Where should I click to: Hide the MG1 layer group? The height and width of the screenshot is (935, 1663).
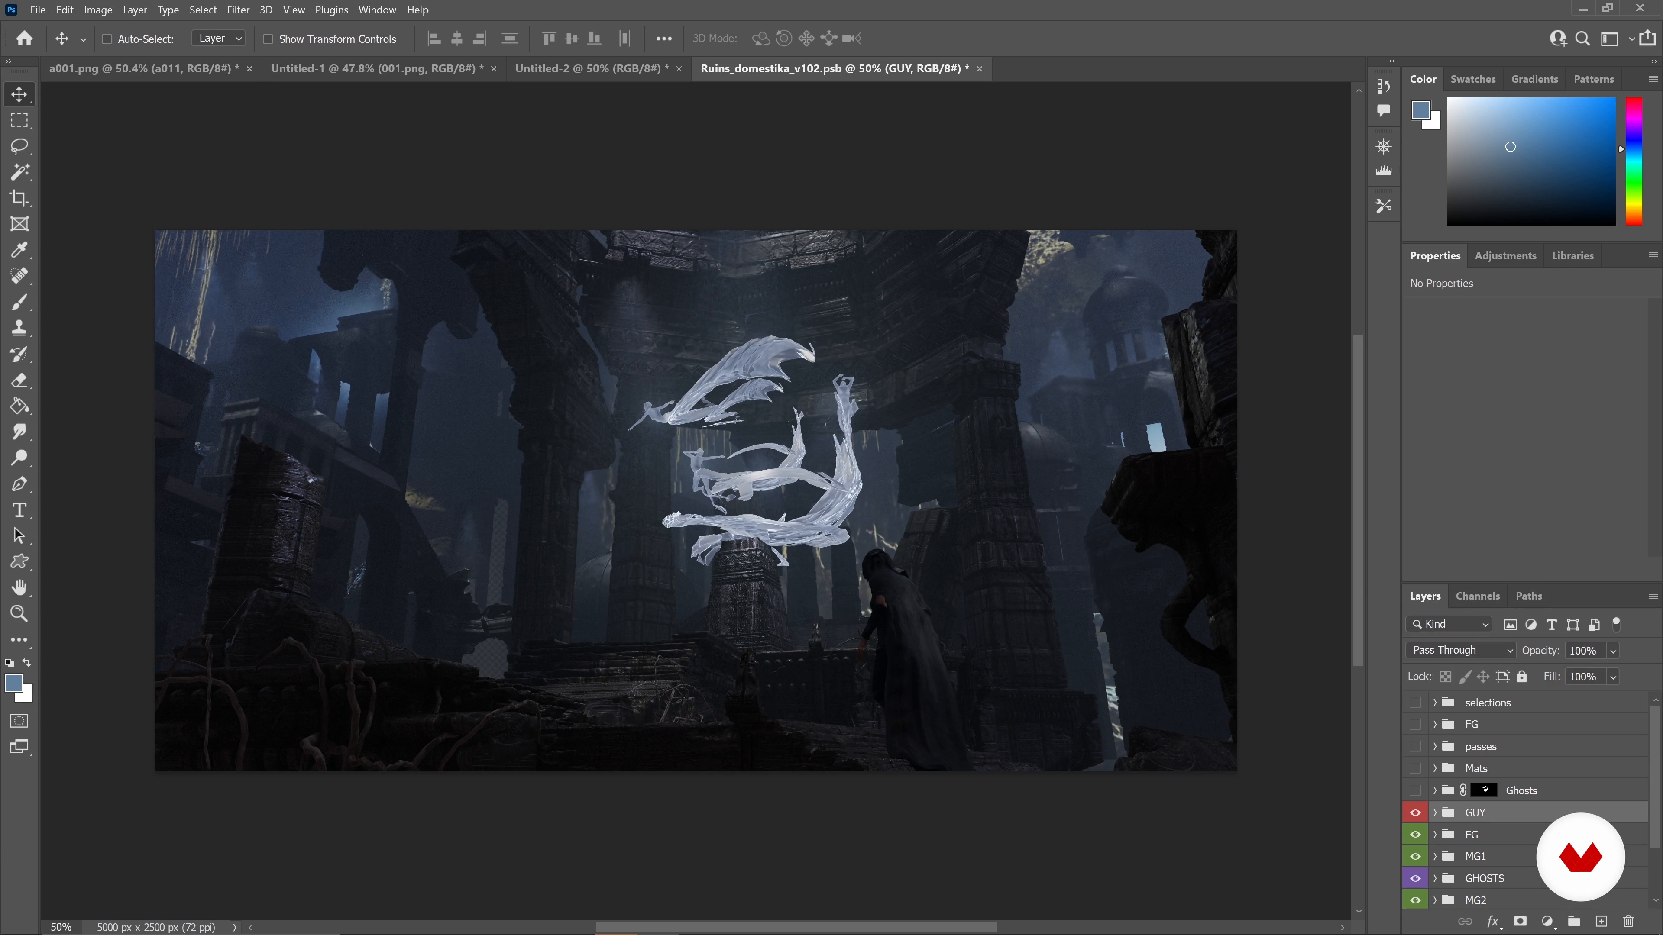pos(1415,856)
